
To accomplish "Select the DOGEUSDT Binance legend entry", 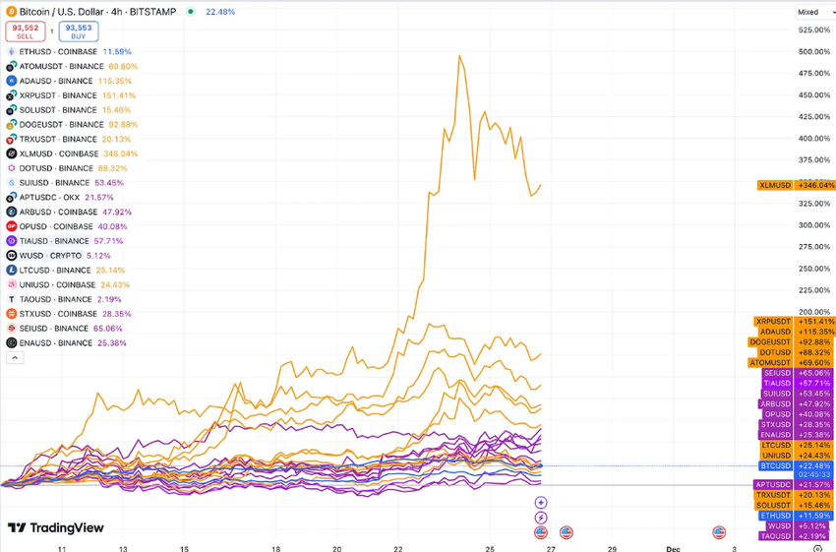I will click(x=72, y=124).
